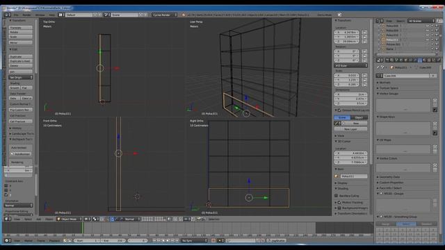The height and width of the screenshot is (250, 445).
Task: Open the Object Mode selector
Action: coord(70,219)
